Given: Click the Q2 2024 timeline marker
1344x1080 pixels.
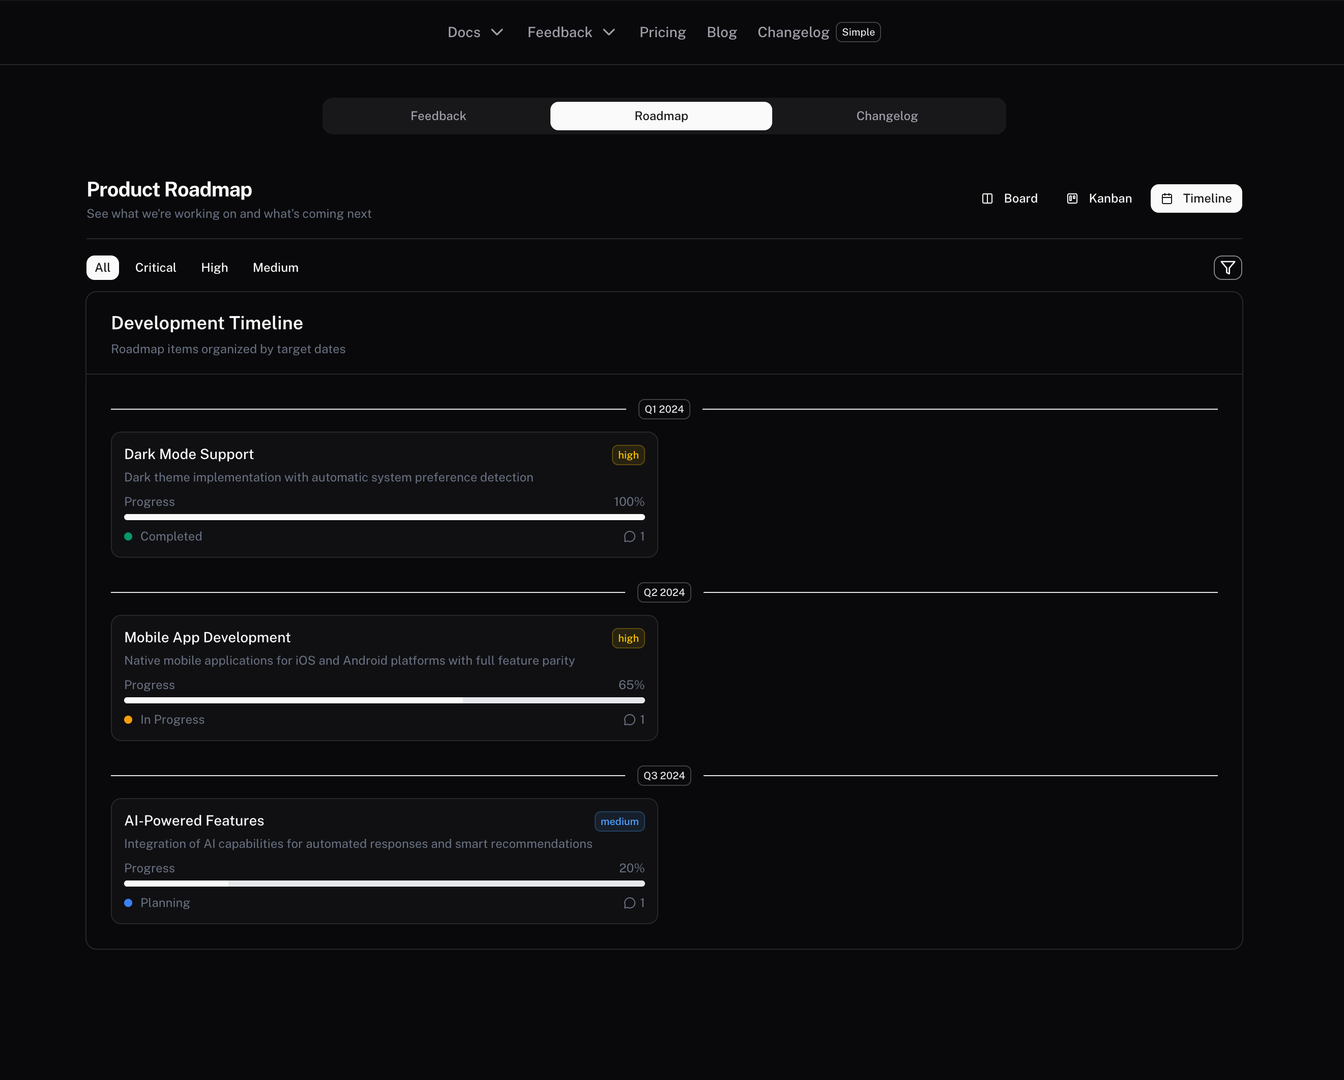Looking at the screenshot, I should click(664, 592).
